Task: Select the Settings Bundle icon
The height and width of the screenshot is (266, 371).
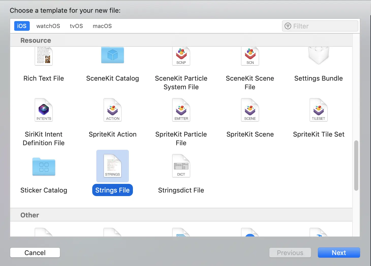Action: (x=319, y=55)
